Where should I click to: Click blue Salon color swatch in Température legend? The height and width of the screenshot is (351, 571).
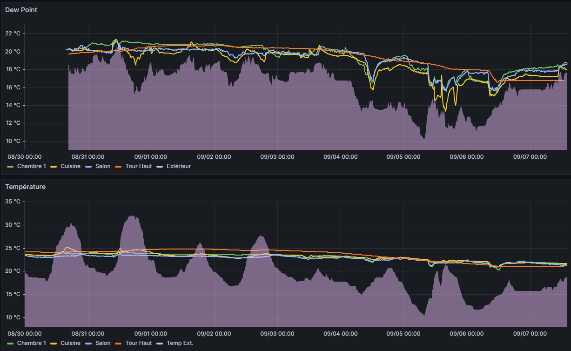88,343
